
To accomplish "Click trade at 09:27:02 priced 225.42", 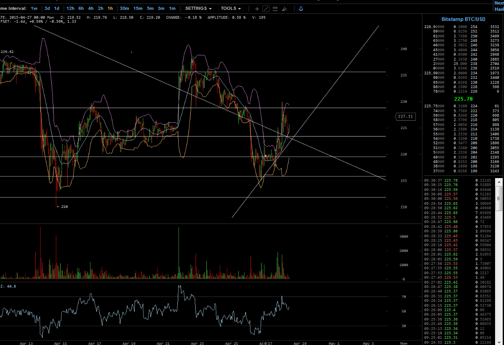I will click(x=458, y=282).
